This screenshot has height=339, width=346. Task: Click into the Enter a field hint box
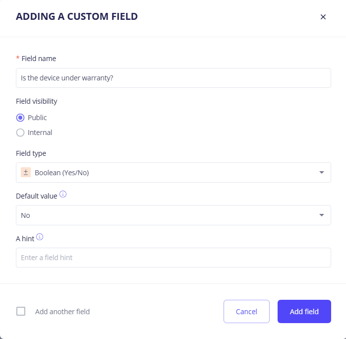coord(173,258)
